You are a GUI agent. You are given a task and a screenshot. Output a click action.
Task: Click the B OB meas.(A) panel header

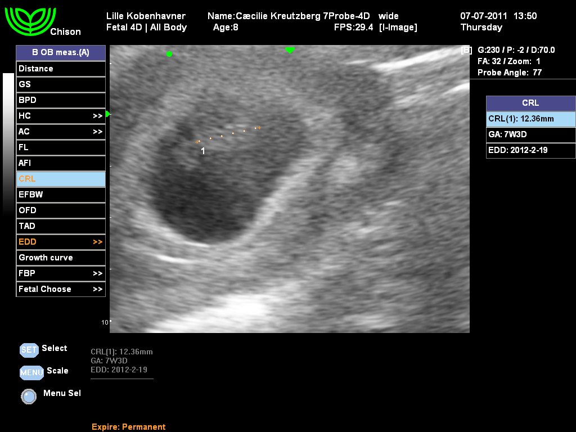coord(60,53)
